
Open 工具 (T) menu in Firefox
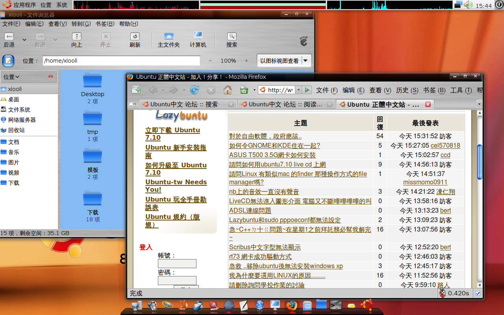point(461,90)
